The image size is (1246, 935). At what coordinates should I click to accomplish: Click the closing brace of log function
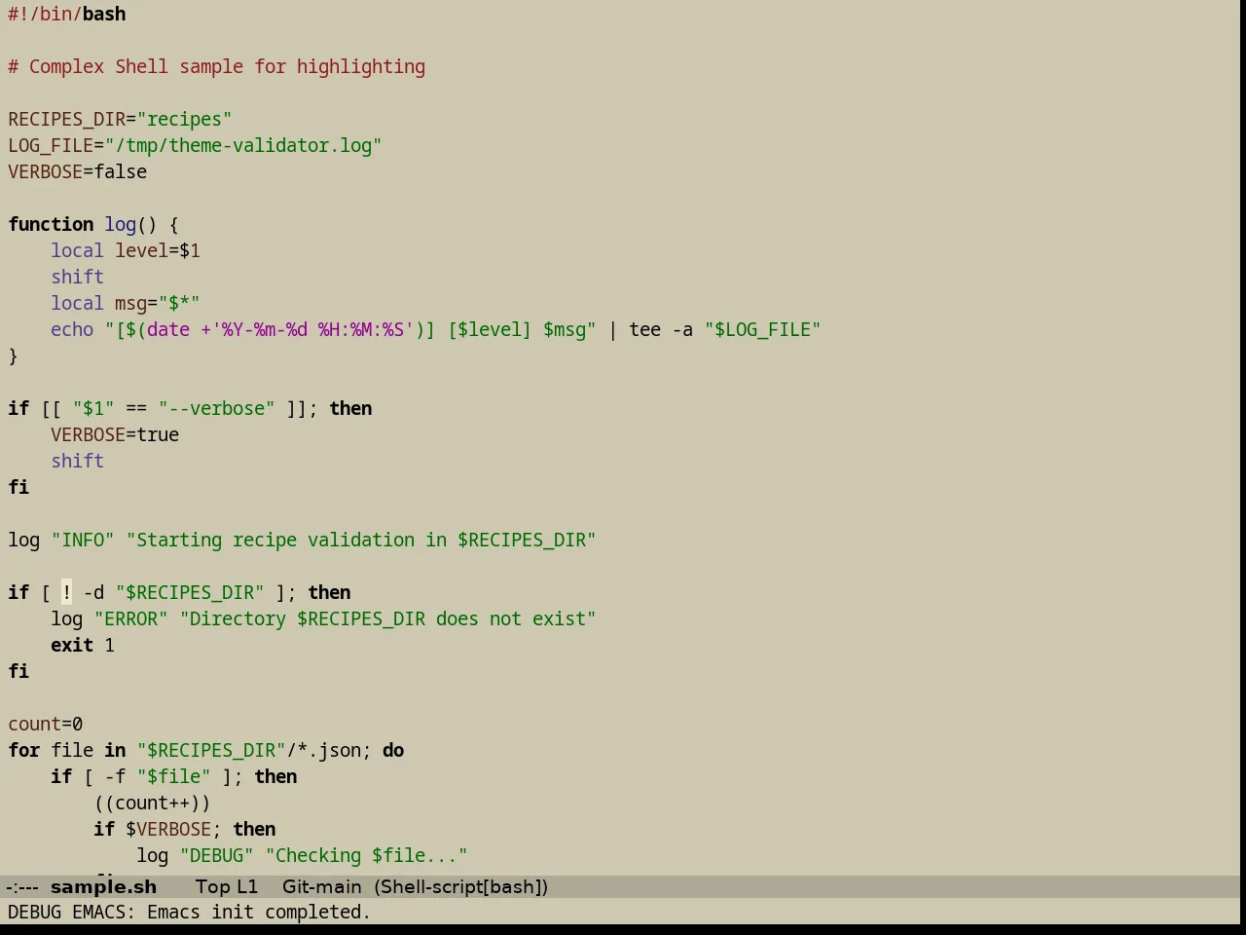coord(13,355)
